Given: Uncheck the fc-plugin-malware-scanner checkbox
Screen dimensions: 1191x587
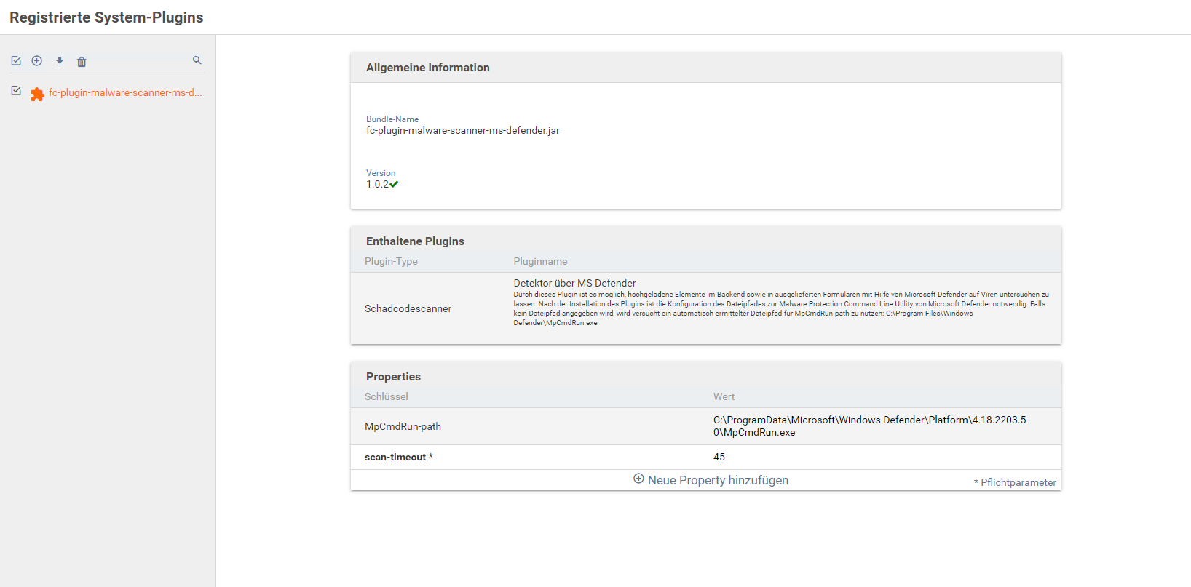Looking at the screenshot, I should (x=16, y=91).
